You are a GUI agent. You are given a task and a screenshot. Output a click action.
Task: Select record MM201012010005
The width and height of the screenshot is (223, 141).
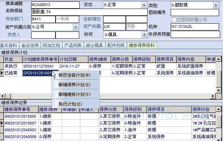click(x=21, y=116)
